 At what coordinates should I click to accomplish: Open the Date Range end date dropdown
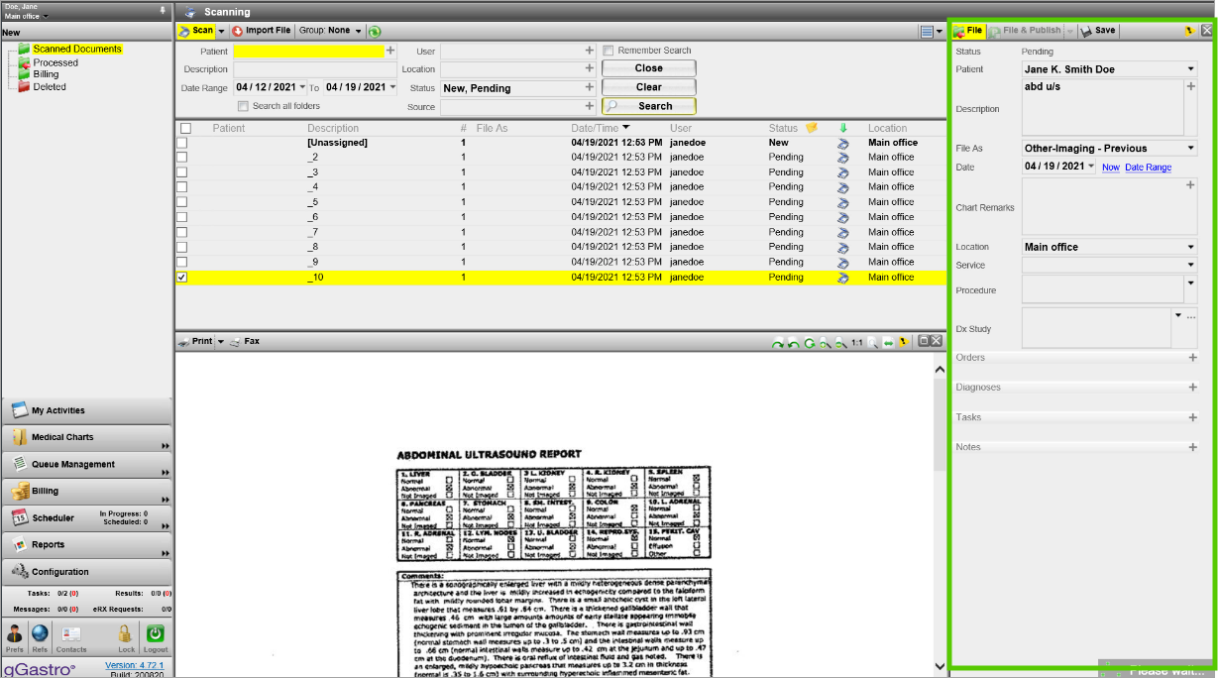coord(391,87)
